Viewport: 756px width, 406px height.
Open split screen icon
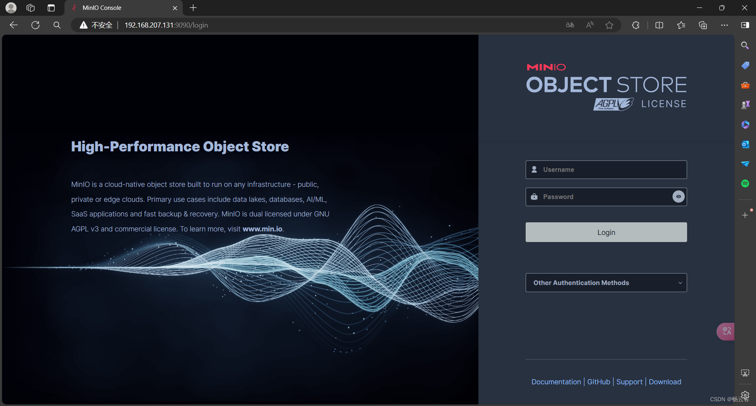click(x=659, y=25)
